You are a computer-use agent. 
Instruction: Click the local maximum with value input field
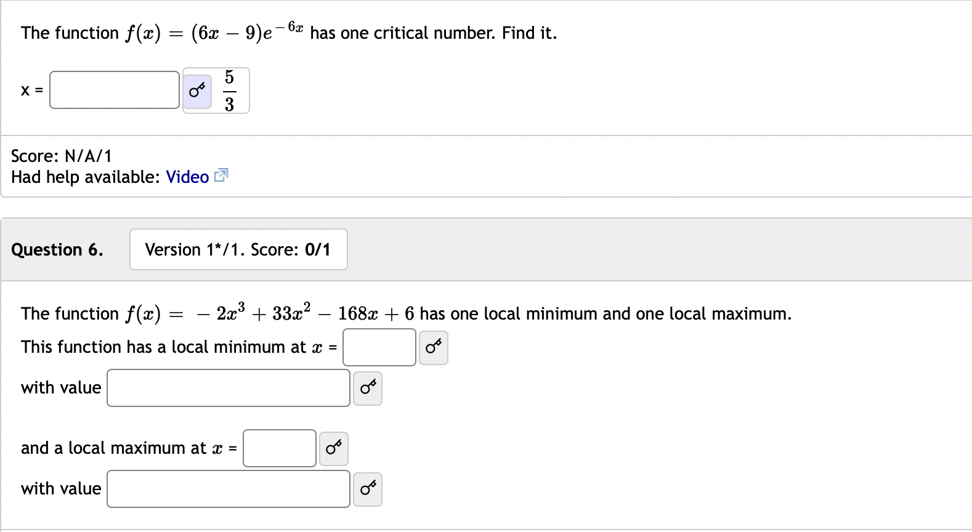pyautogui.click(x=228, y=489)
